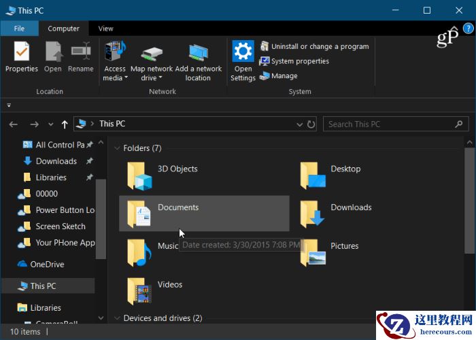
Task: Select the Pictures folder icon
Action: (x=313, y=252)
